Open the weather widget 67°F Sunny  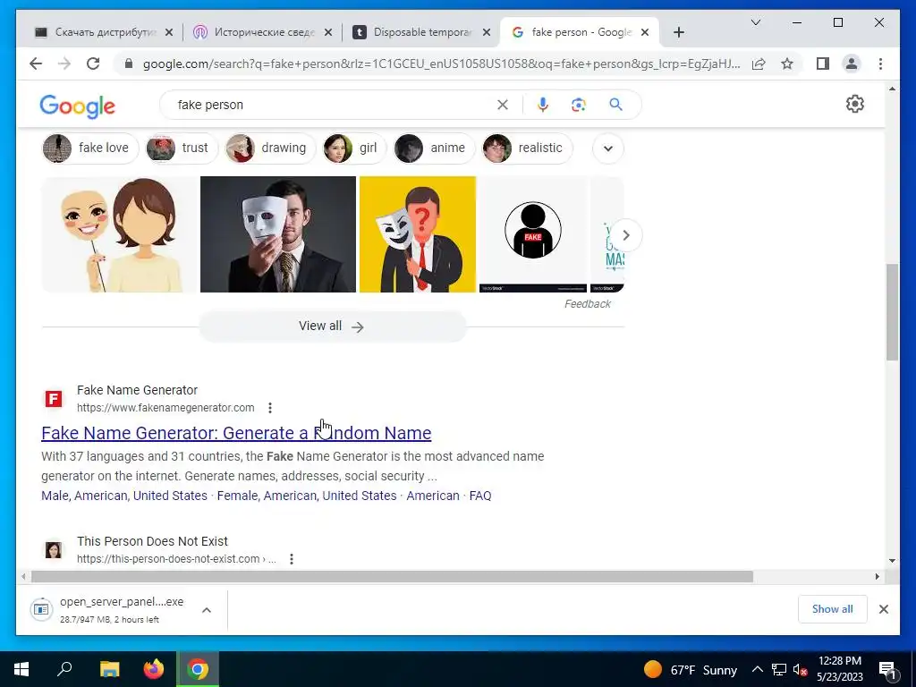(x=690, y=669)
